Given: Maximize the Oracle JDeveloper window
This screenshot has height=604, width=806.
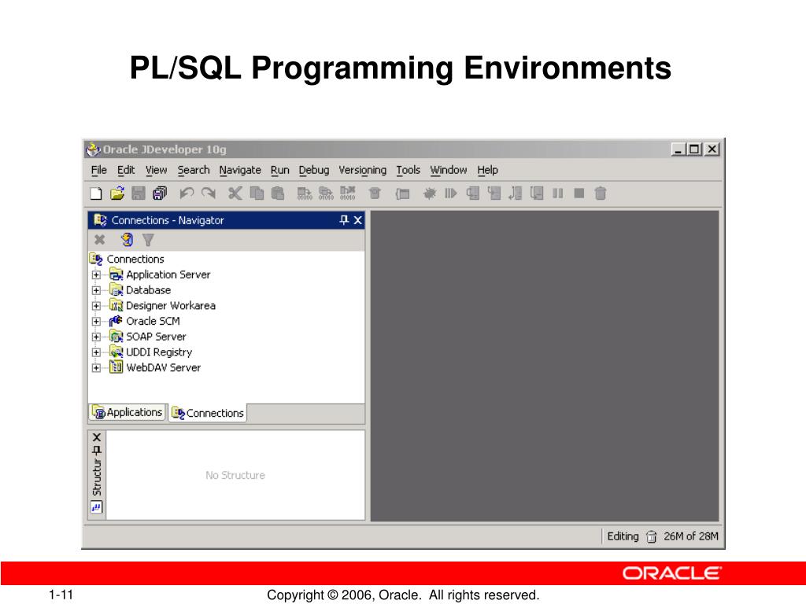Looking at the screenshot, I should pos(694,149).
